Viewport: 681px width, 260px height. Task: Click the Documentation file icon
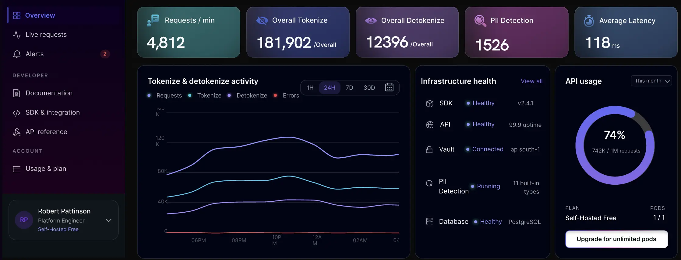[17, 93]
